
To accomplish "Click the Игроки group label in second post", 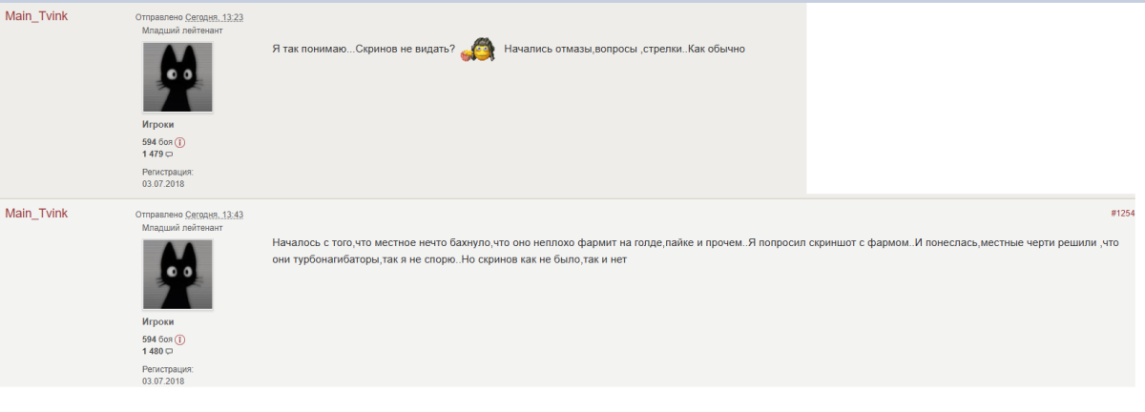I will pos(158,321).
